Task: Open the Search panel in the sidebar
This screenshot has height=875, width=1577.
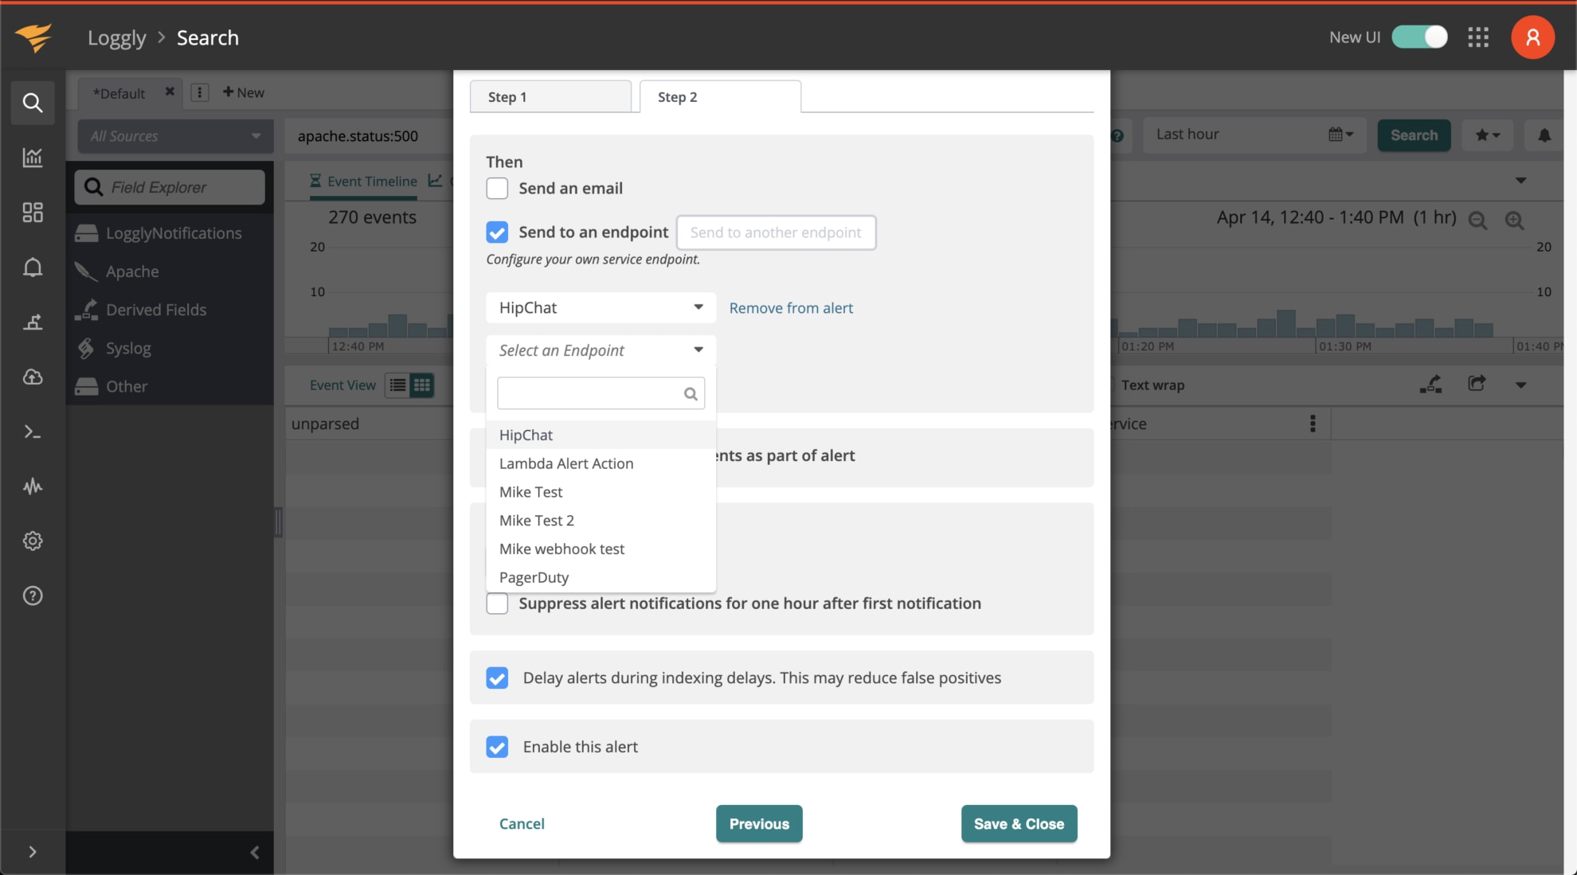Action: tap(33, 103)
